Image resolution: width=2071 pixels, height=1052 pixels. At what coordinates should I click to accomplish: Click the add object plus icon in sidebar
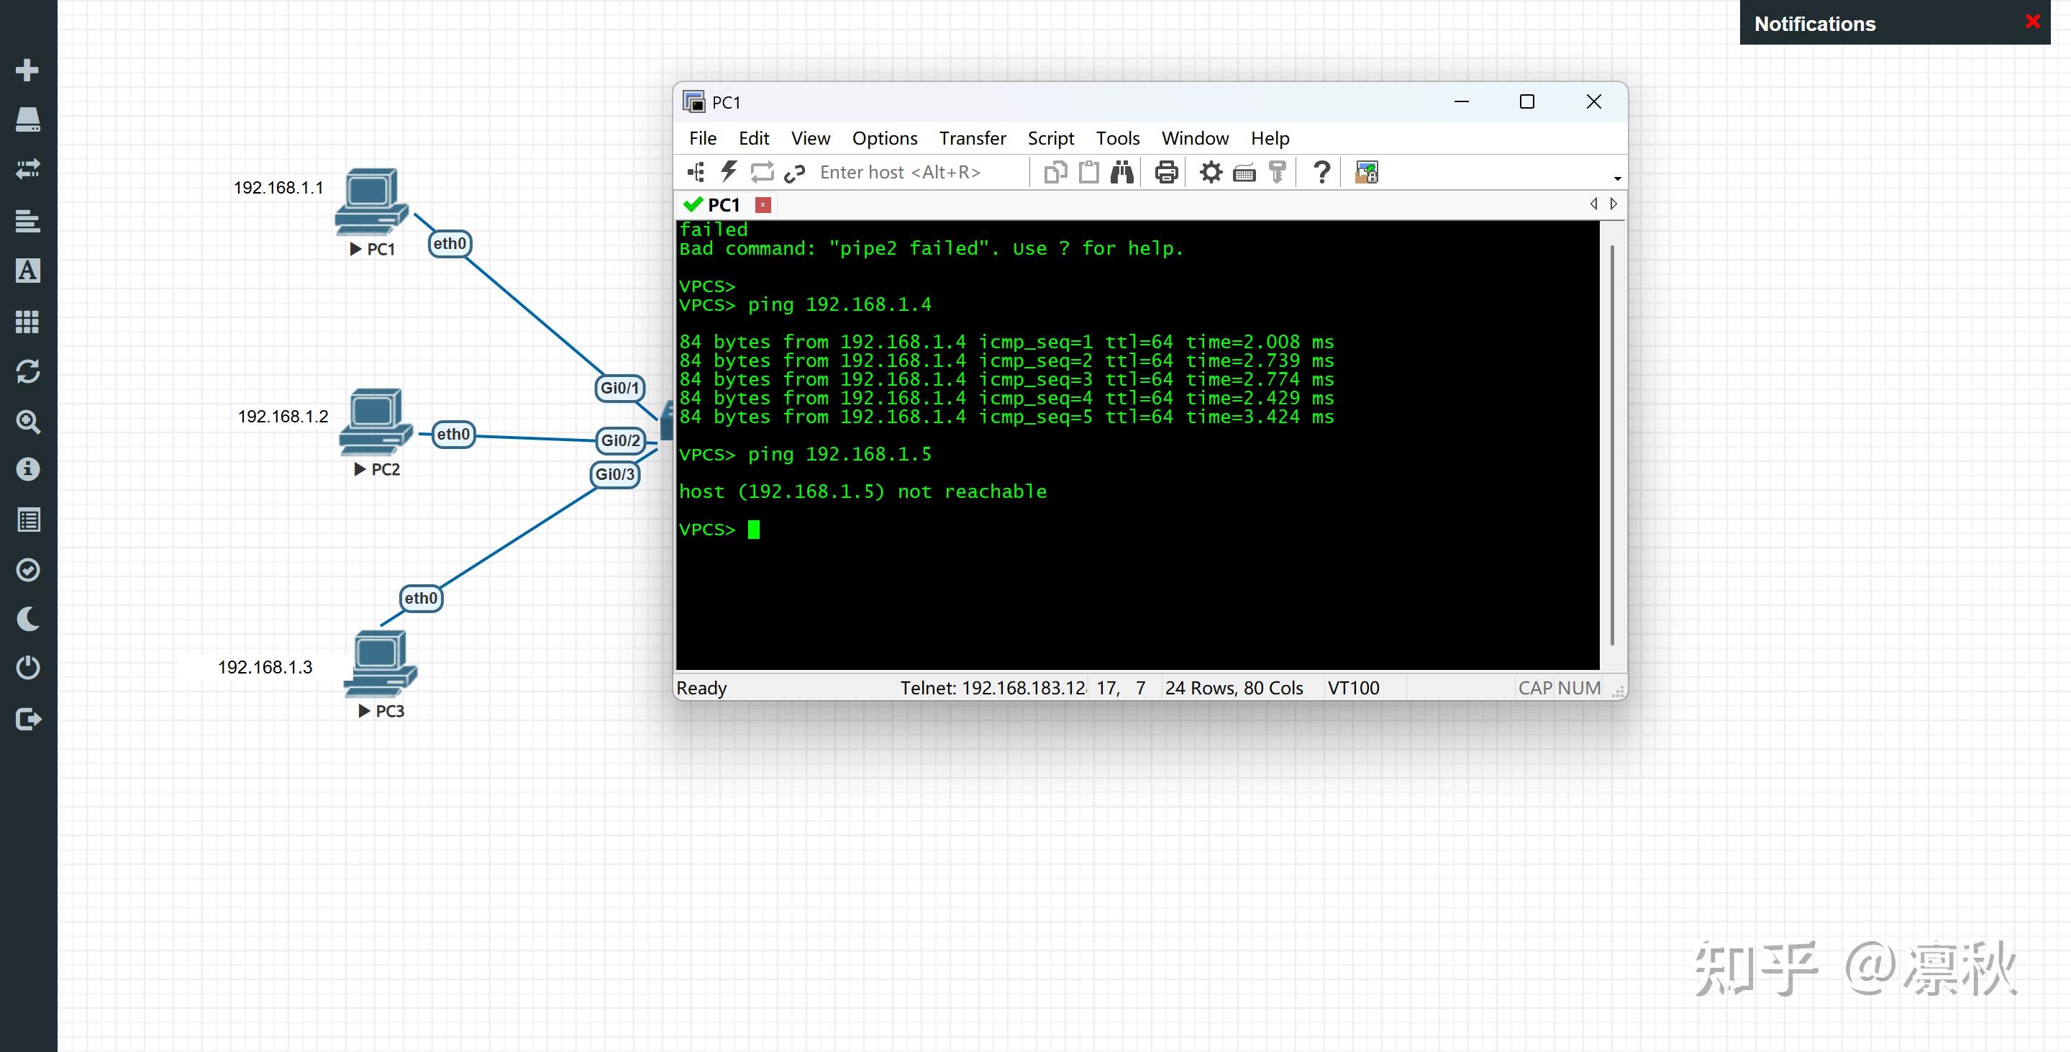(x=27, y=70)
